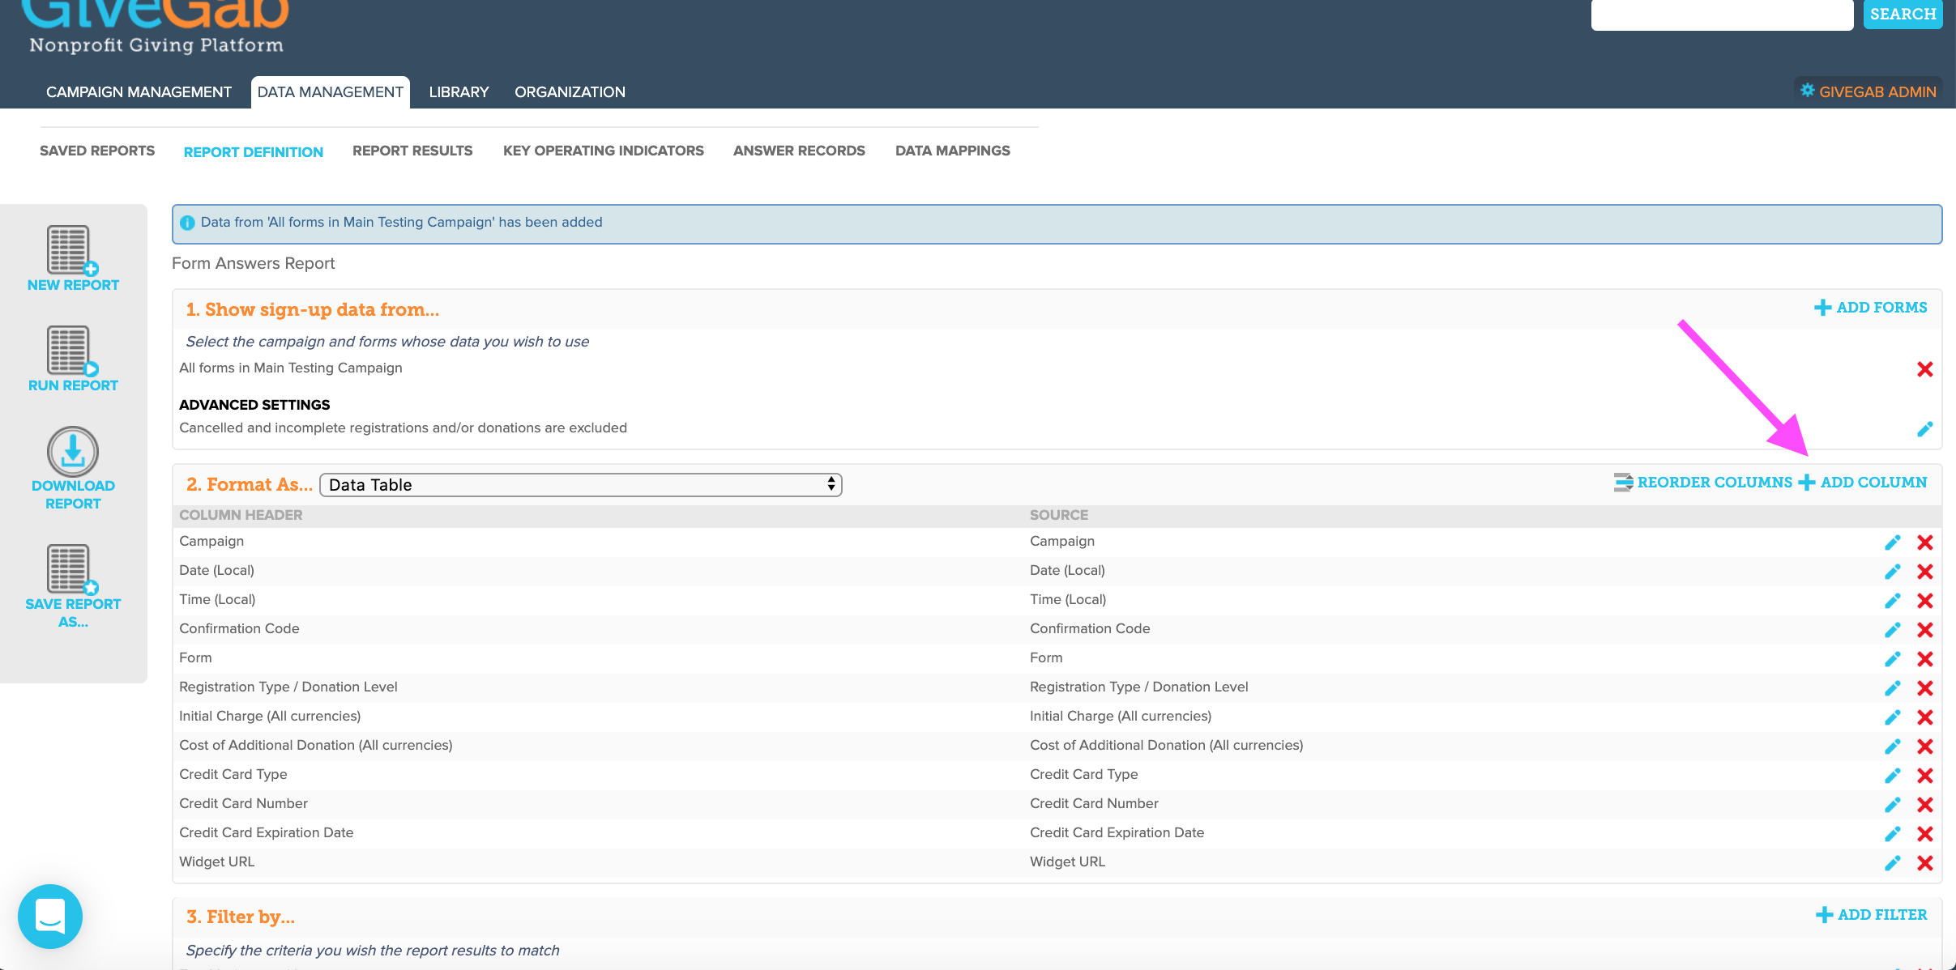Click the Widget URL source cell
The image size is (1956, 970).
coord(1067,862)
